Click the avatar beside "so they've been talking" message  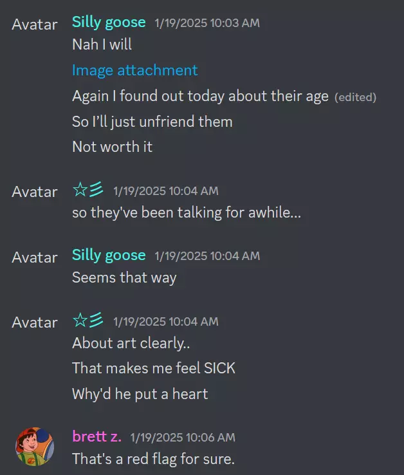click(x=35, y=191)
